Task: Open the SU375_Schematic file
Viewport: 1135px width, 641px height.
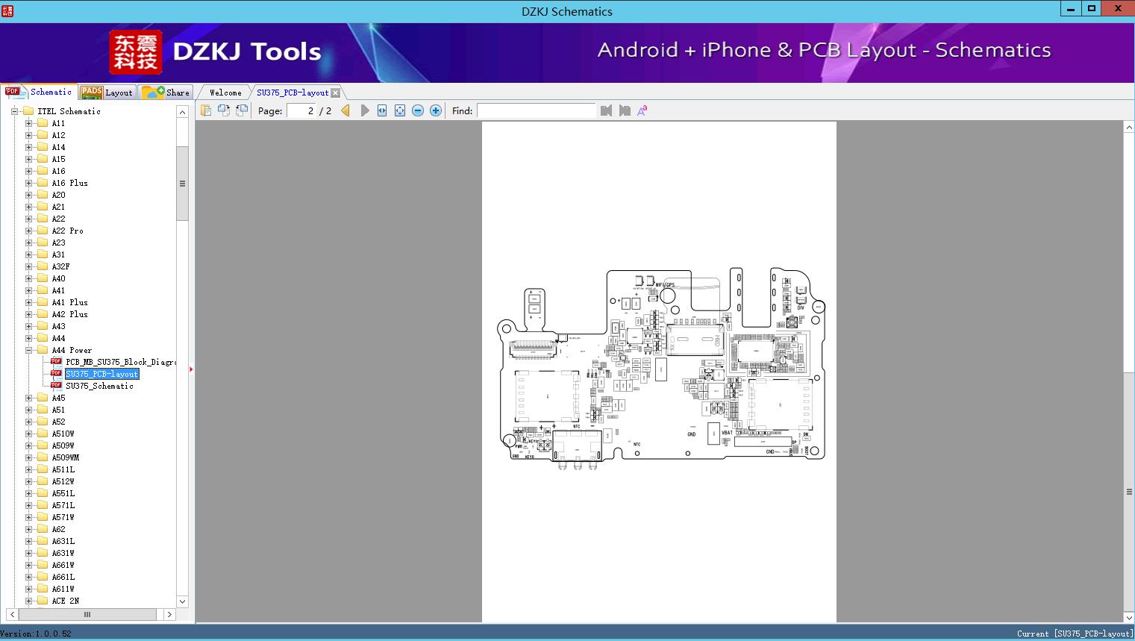Action: [99, 386]
